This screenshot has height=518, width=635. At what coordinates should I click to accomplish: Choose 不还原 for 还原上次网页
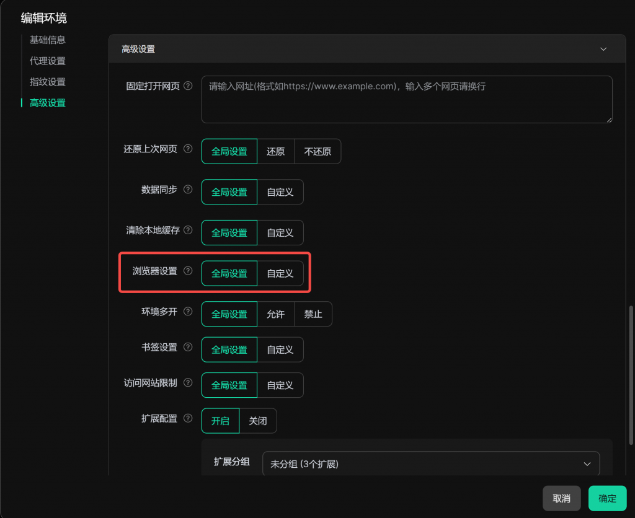point(317,151)
